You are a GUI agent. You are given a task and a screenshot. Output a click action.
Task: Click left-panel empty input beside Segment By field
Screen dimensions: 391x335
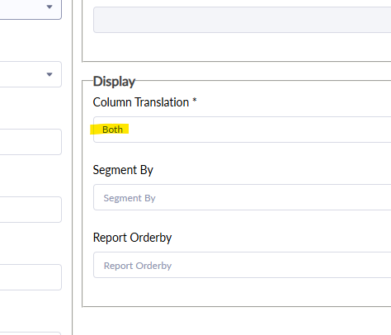(x=31, y=210)
